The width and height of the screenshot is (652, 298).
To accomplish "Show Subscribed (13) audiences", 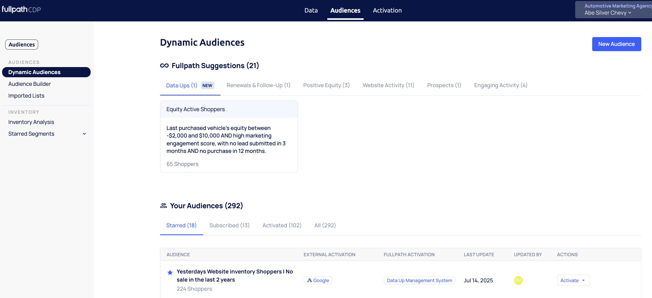I will 229,225.
